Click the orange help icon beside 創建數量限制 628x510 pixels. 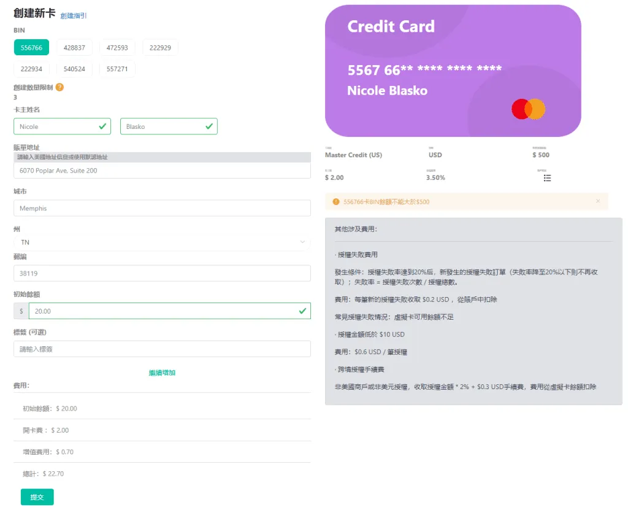pos(59,87)
